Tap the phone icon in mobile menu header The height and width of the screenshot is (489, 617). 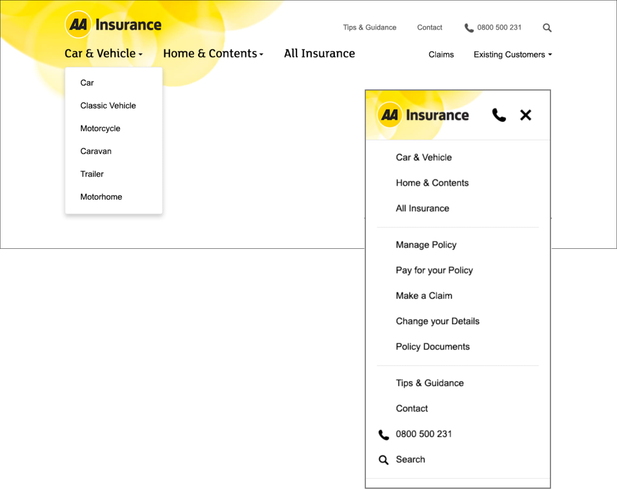pos(499,115)
